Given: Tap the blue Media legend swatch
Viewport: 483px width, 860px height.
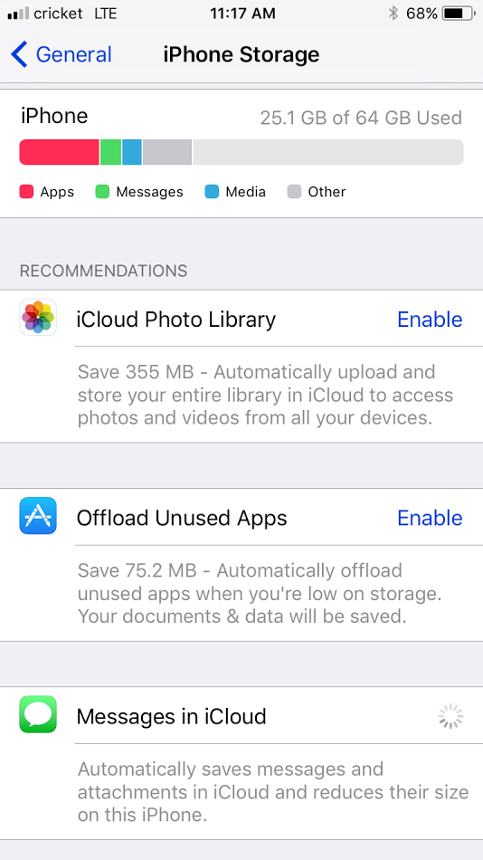Looking at the screenshot, I should click(212, 191).
